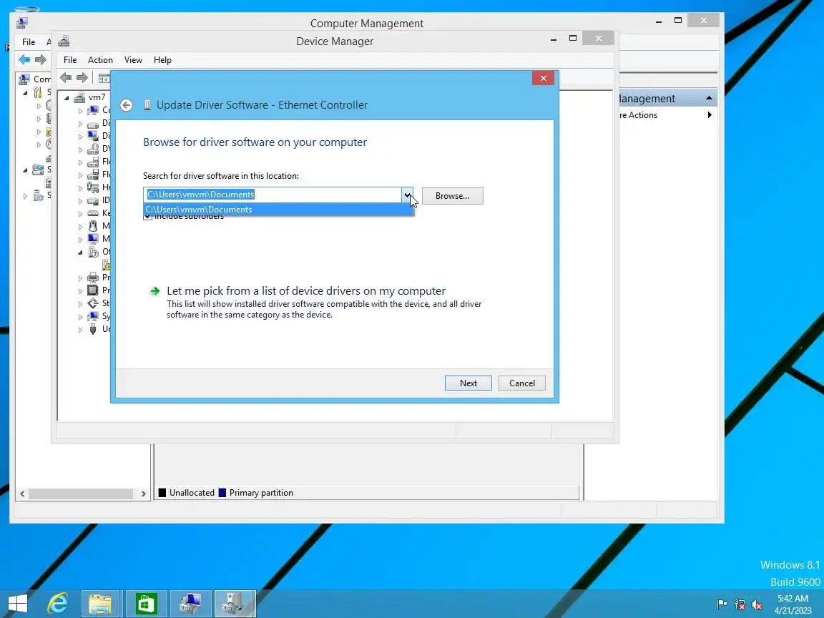Viewport: 824px width, 618px height.
Task: Select the Processors chip icon
Action: pyautogui.click(x=93, y=290)
